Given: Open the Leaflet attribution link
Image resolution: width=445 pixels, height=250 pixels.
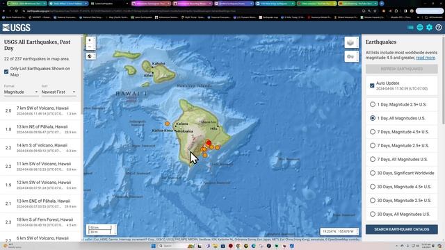Looking at the screenshot, I should click(x=88, y=240).
